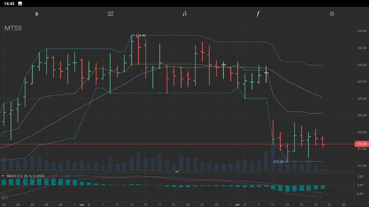Viewport: 369px width, 207px height.
Task: Grab the divider handle above MACD panel
Action: pos(177,172)
